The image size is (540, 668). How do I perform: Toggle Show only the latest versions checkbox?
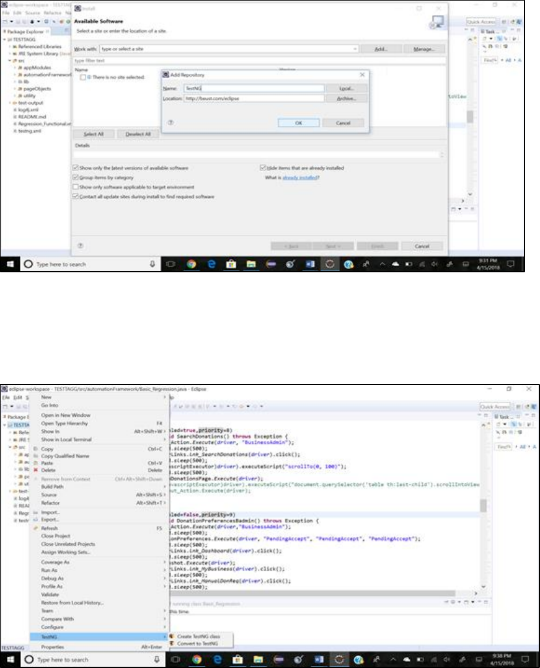76,168
